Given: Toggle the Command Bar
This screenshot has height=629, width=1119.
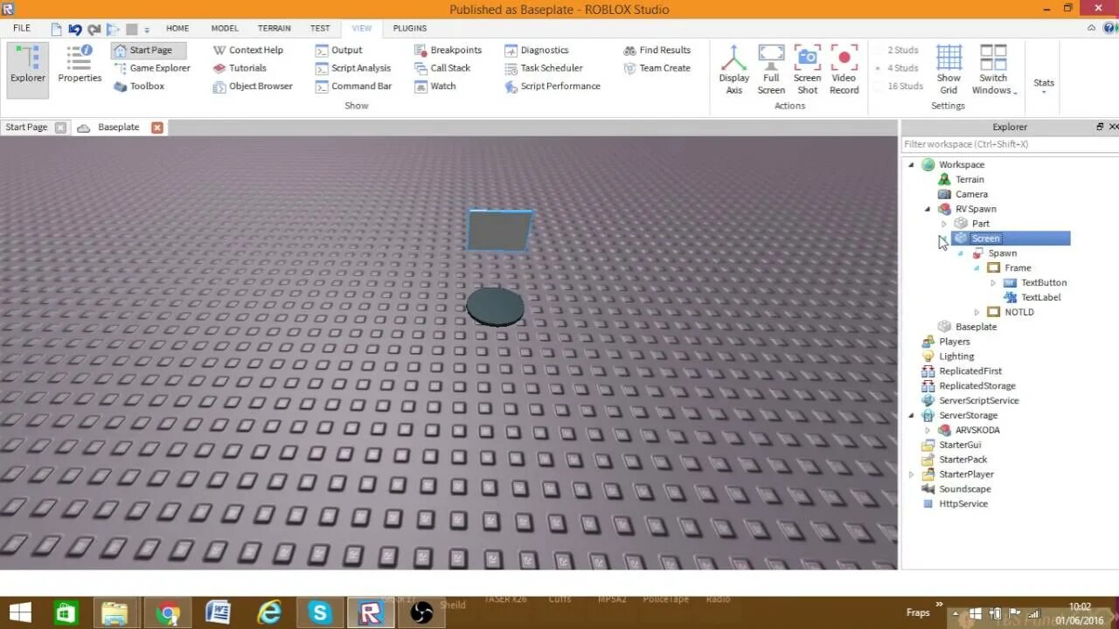Looking at the screenshot, I should click(x=353, y=86).
